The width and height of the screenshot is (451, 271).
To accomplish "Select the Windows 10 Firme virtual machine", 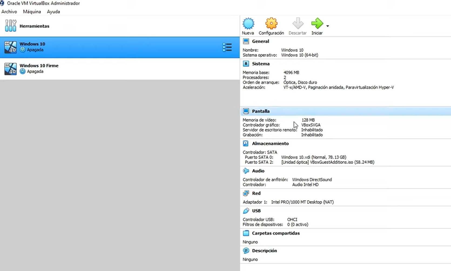I will (x=39, y=69).
